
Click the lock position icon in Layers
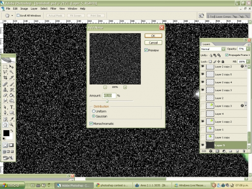(x=218, y=61)
